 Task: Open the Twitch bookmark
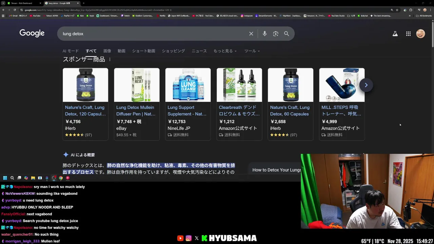point(125,16)
